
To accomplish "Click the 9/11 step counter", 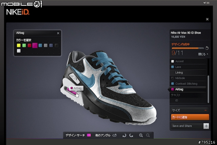I will pos(177,53).
